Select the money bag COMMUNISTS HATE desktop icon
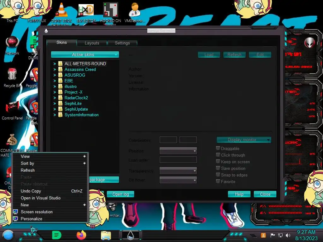Image resolution: width=323 pixels, height=242 pixels. point(12,140)
